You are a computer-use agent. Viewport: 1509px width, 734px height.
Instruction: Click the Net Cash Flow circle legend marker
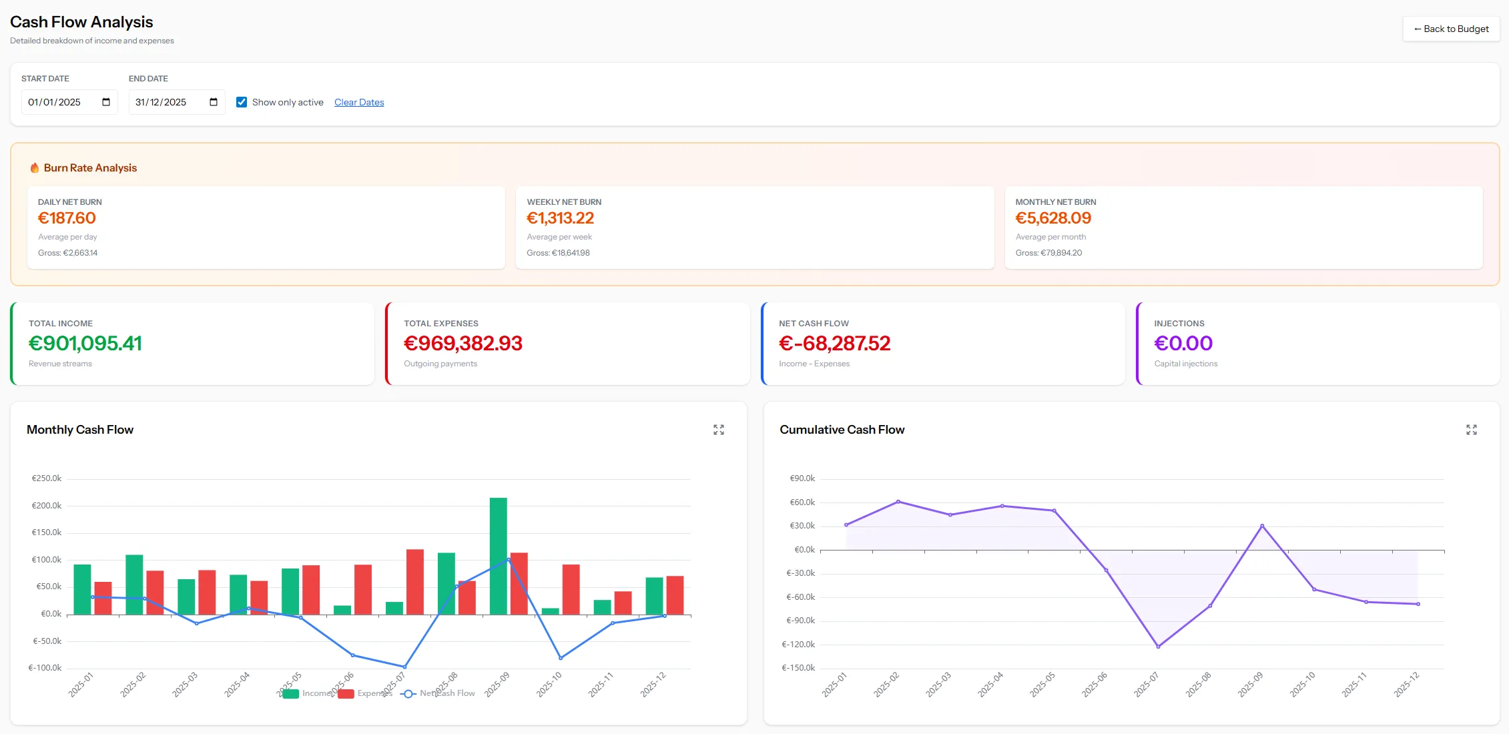pos(407,693)
